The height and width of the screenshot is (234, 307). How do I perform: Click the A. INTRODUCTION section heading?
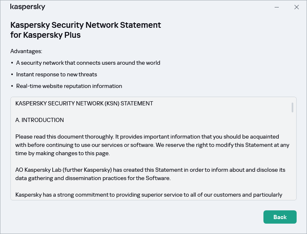39,120
